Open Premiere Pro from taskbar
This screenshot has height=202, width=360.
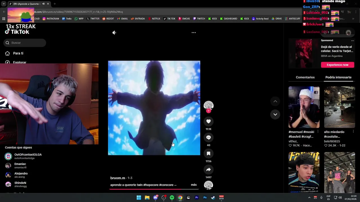(197, 198)
